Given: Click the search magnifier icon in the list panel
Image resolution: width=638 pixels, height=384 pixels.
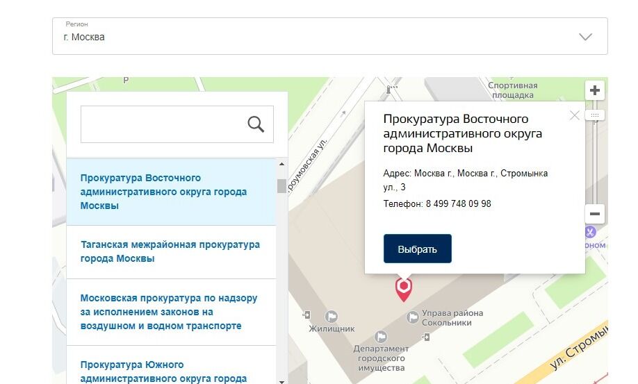Looking at the screenshot, I should click(256, 124).
